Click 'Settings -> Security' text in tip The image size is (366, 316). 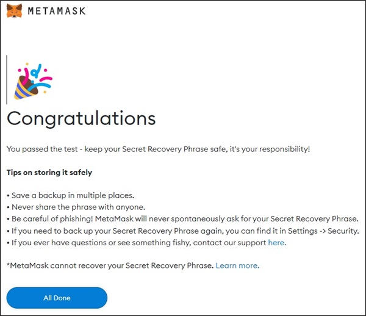[x=323, y=231]
